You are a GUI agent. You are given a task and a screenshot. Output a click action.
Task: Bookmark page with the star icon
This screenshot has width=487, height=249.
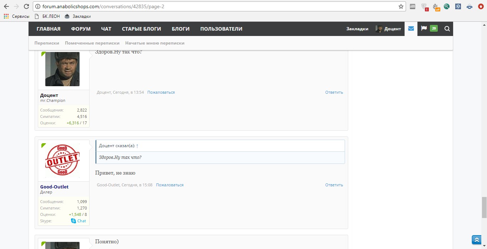(x=401, y=6)
